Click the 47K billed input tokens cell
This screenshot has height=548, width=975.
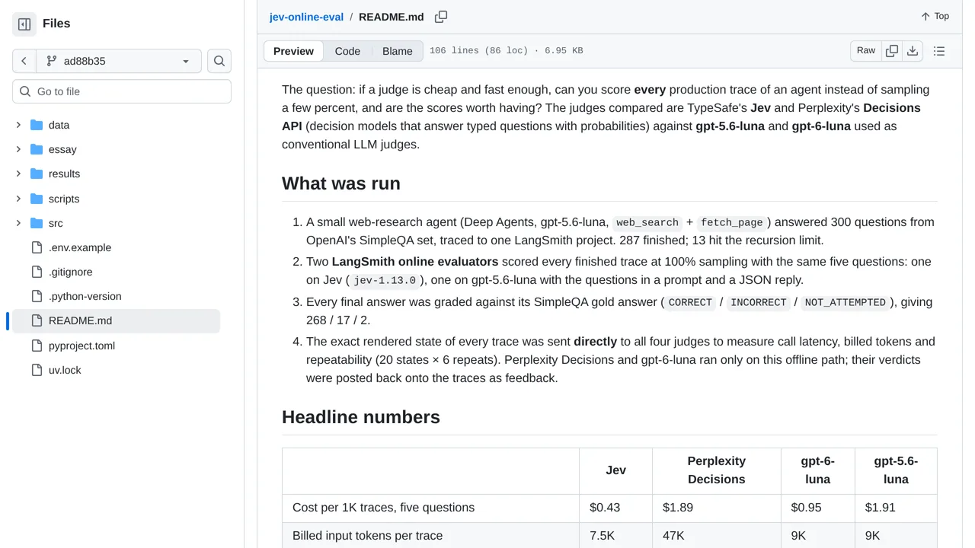coord(716,536)
